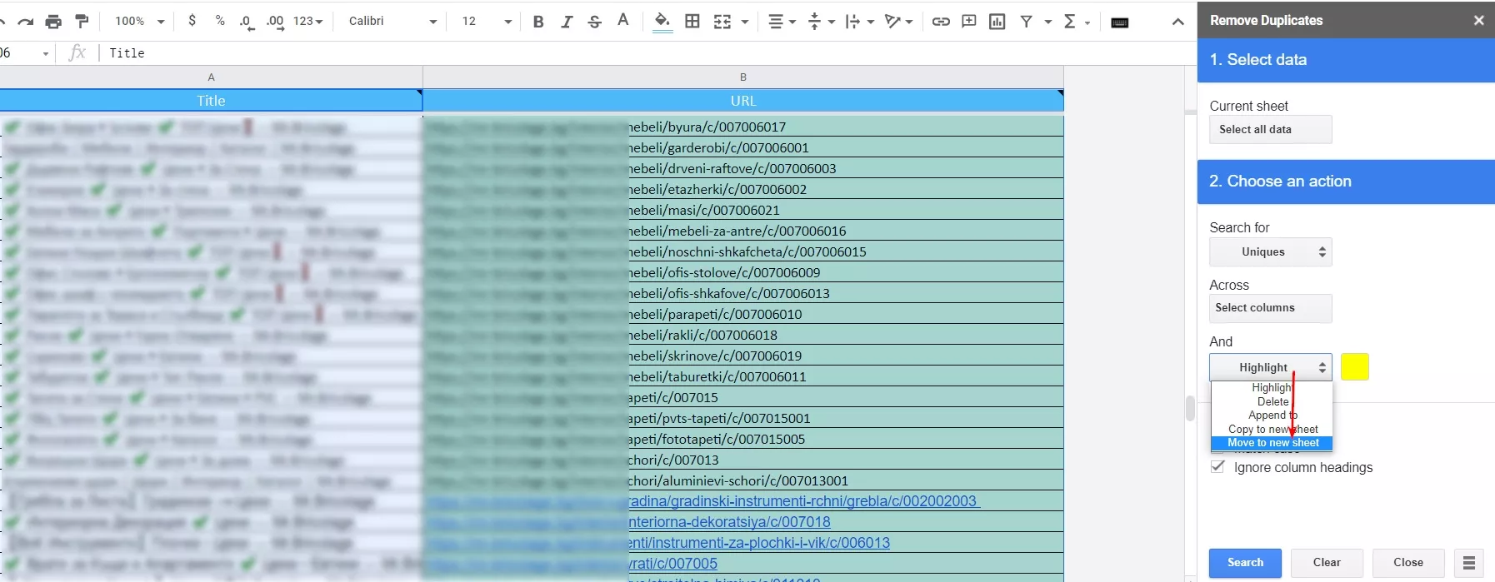This screenshot has height=582, width=1495.
Task: Click the formula bar input
Action: (x=646, y=53)
